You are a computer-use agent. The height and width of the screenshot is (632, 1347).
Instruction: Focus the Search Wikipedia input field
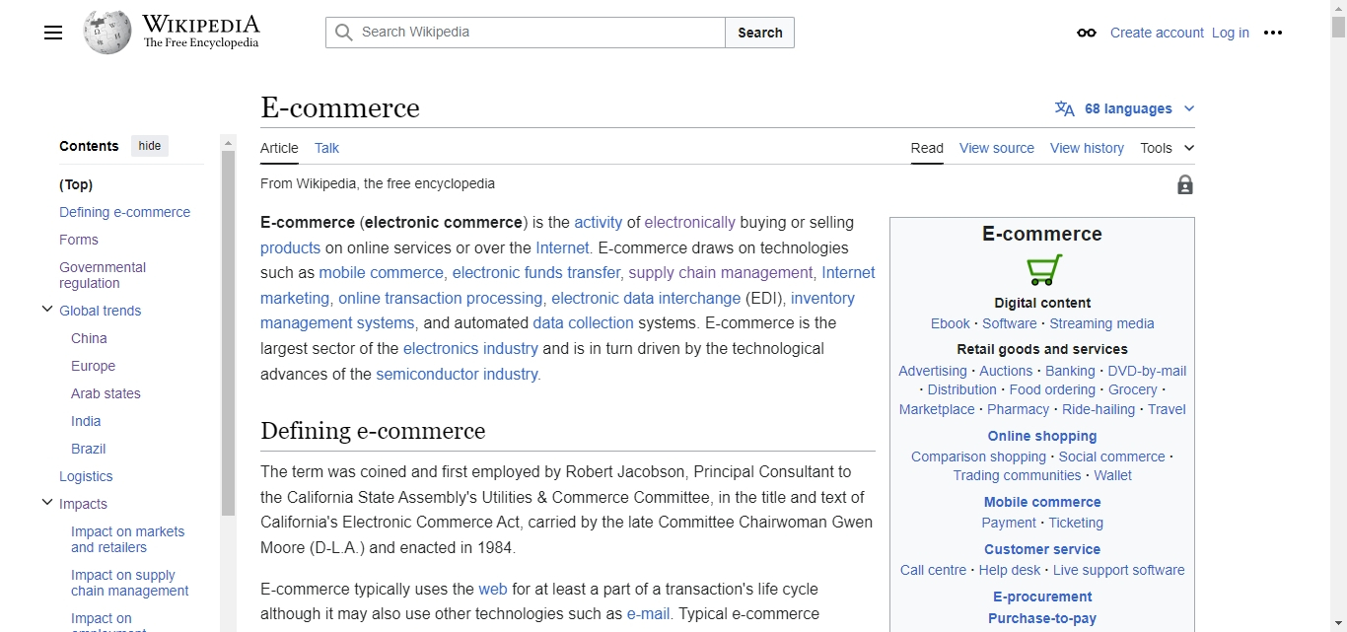[526, 33]
